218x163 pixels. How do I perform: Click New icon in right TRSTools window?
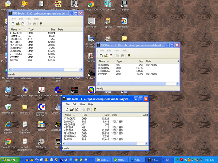click(x=101, y=56)
